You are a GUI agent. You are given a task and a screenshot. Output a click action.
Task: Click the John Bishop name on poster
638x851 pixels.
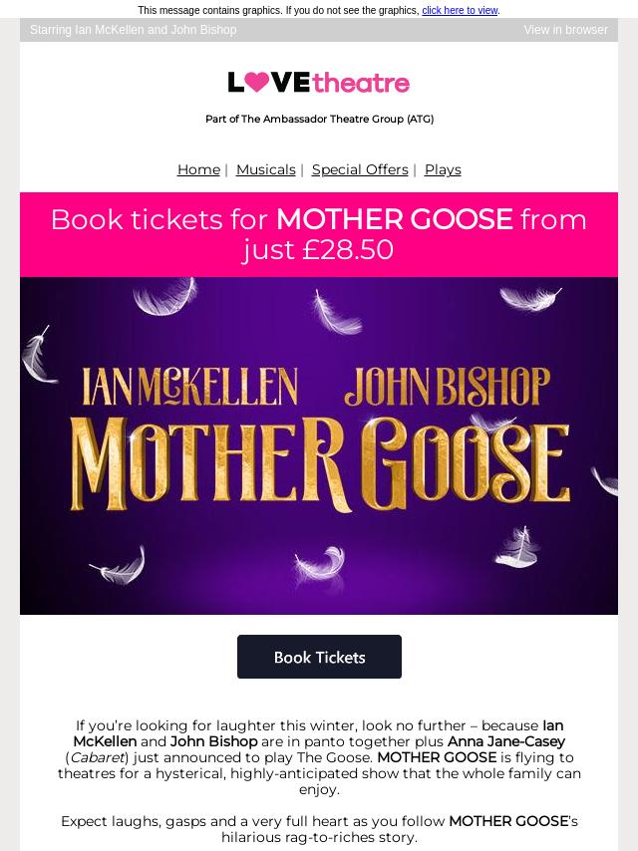[448, 387]
